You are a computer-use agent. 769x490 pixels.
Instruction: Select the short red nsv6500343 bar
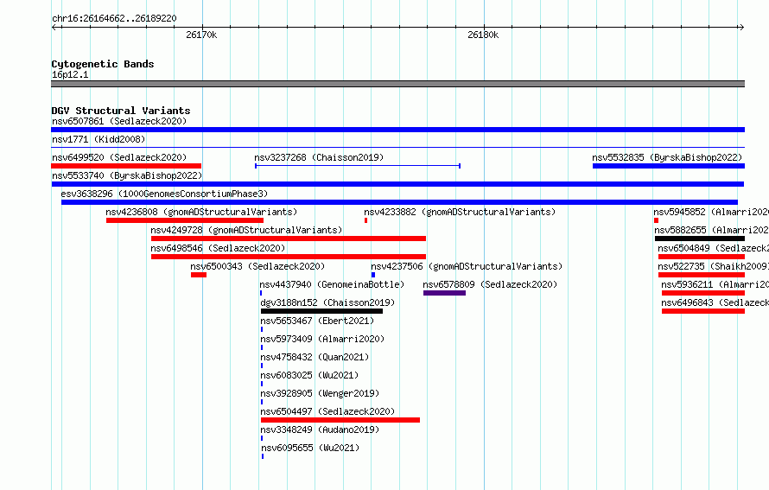[x=199, y=275]
